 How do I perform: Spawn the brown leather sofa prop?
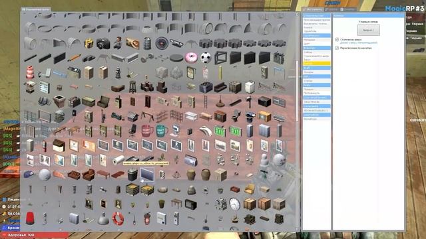(74, 175)
